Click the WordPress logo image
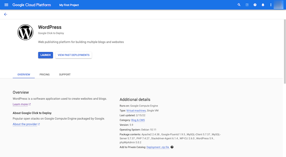 [25, 32]
